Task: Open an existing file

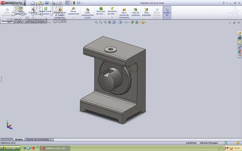Action: point(40,3)
